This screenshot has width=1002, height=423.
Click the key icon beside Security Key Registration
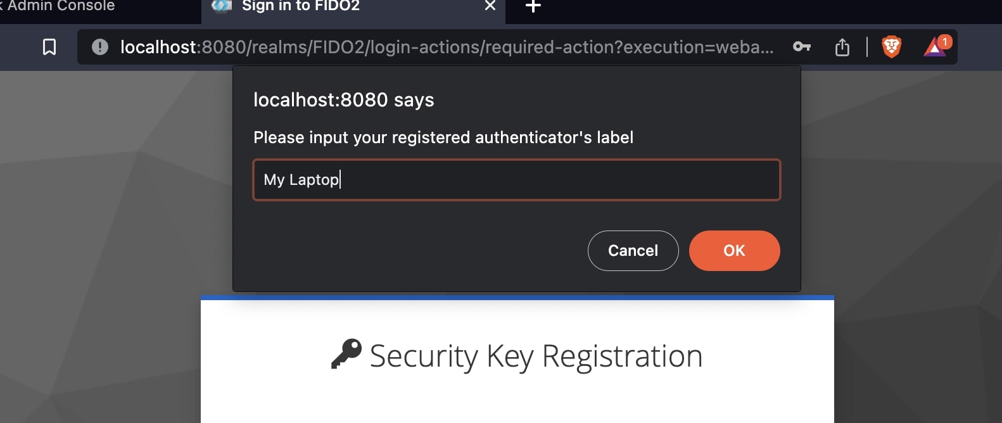346,354
